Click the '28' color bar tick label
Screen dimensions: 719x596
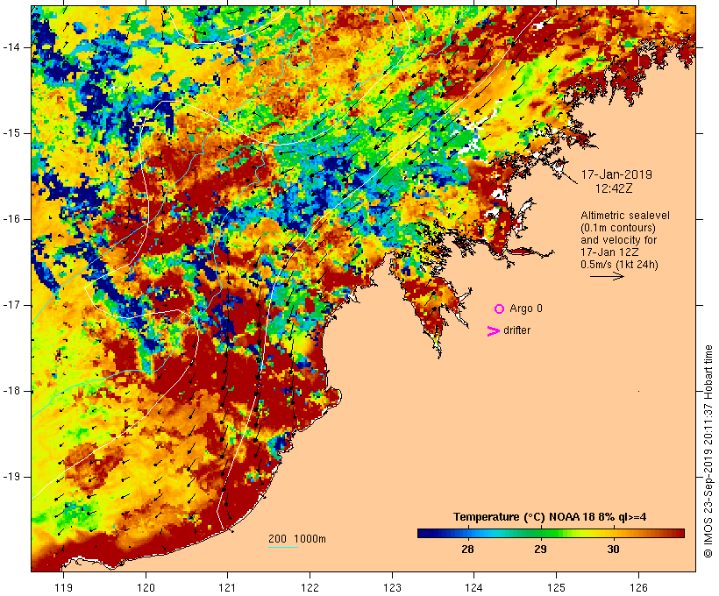pyautogui.click(x=467, y=550)
